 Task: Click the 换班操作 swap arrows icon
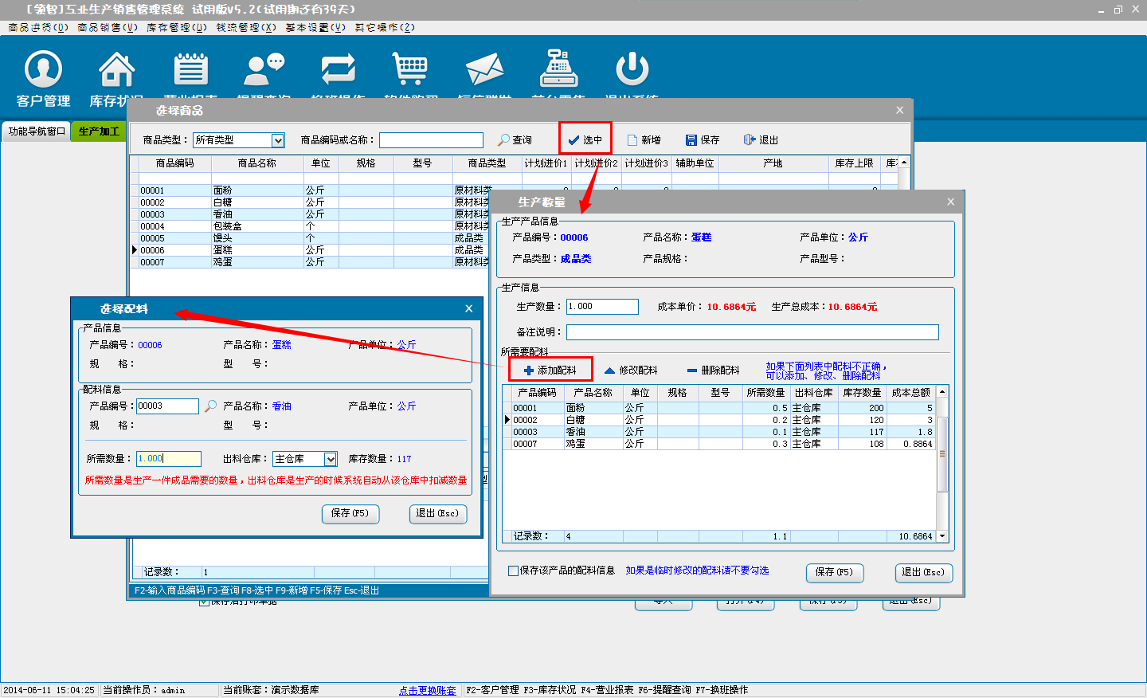[338, 70]
